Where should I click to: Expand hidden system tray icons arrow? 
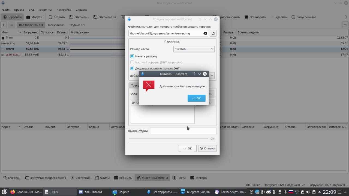tap(320, 192)
